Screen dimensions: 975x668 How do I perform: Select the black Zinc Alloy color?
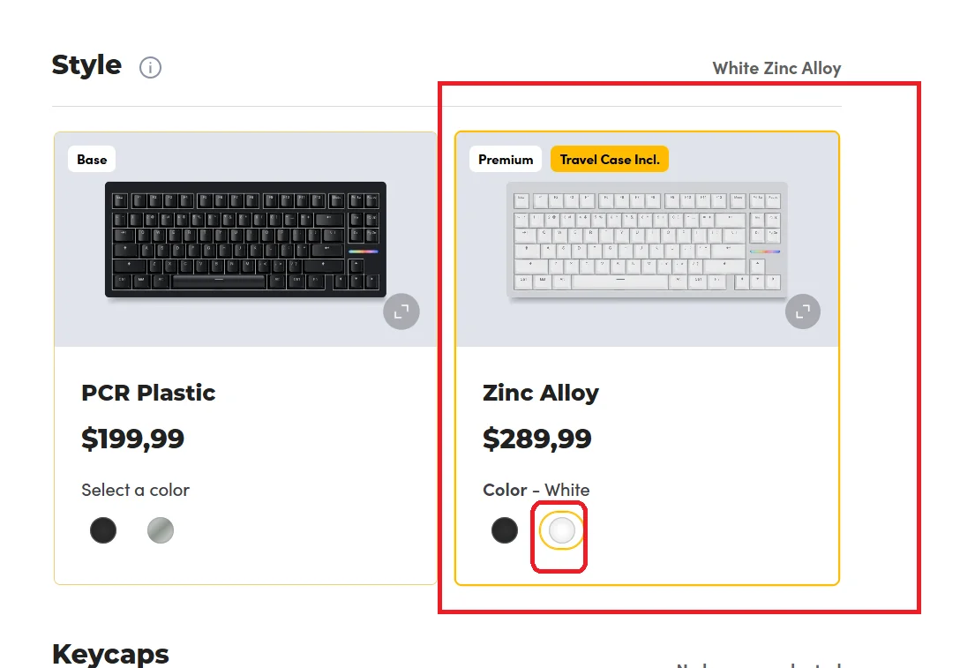(505, 530)
